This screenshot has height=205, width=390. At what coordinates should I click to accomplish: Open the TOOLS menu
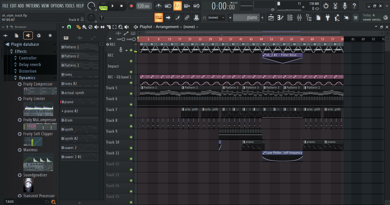pyautogui.click(x=70, y=6)
